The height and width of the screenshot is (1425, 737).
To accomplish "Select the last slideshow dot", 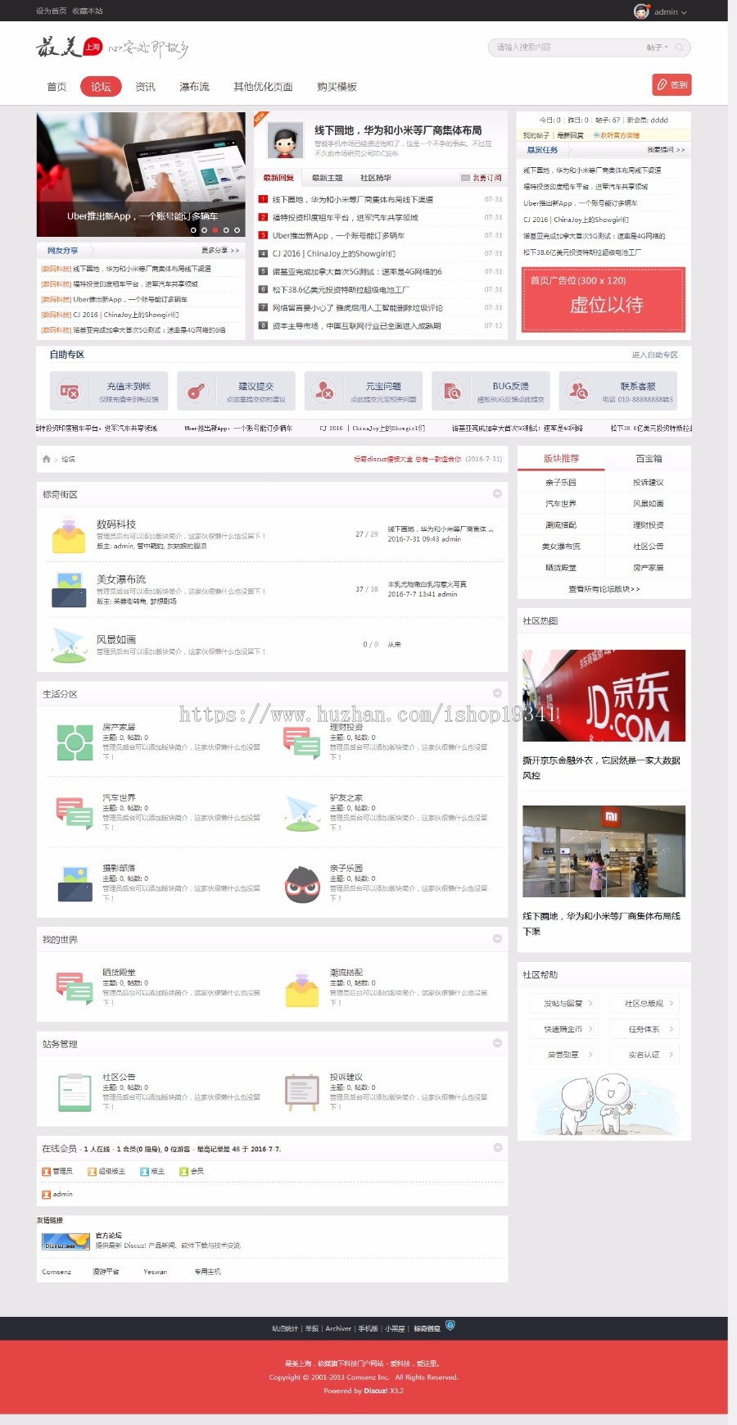I will (x=237, y=230).
